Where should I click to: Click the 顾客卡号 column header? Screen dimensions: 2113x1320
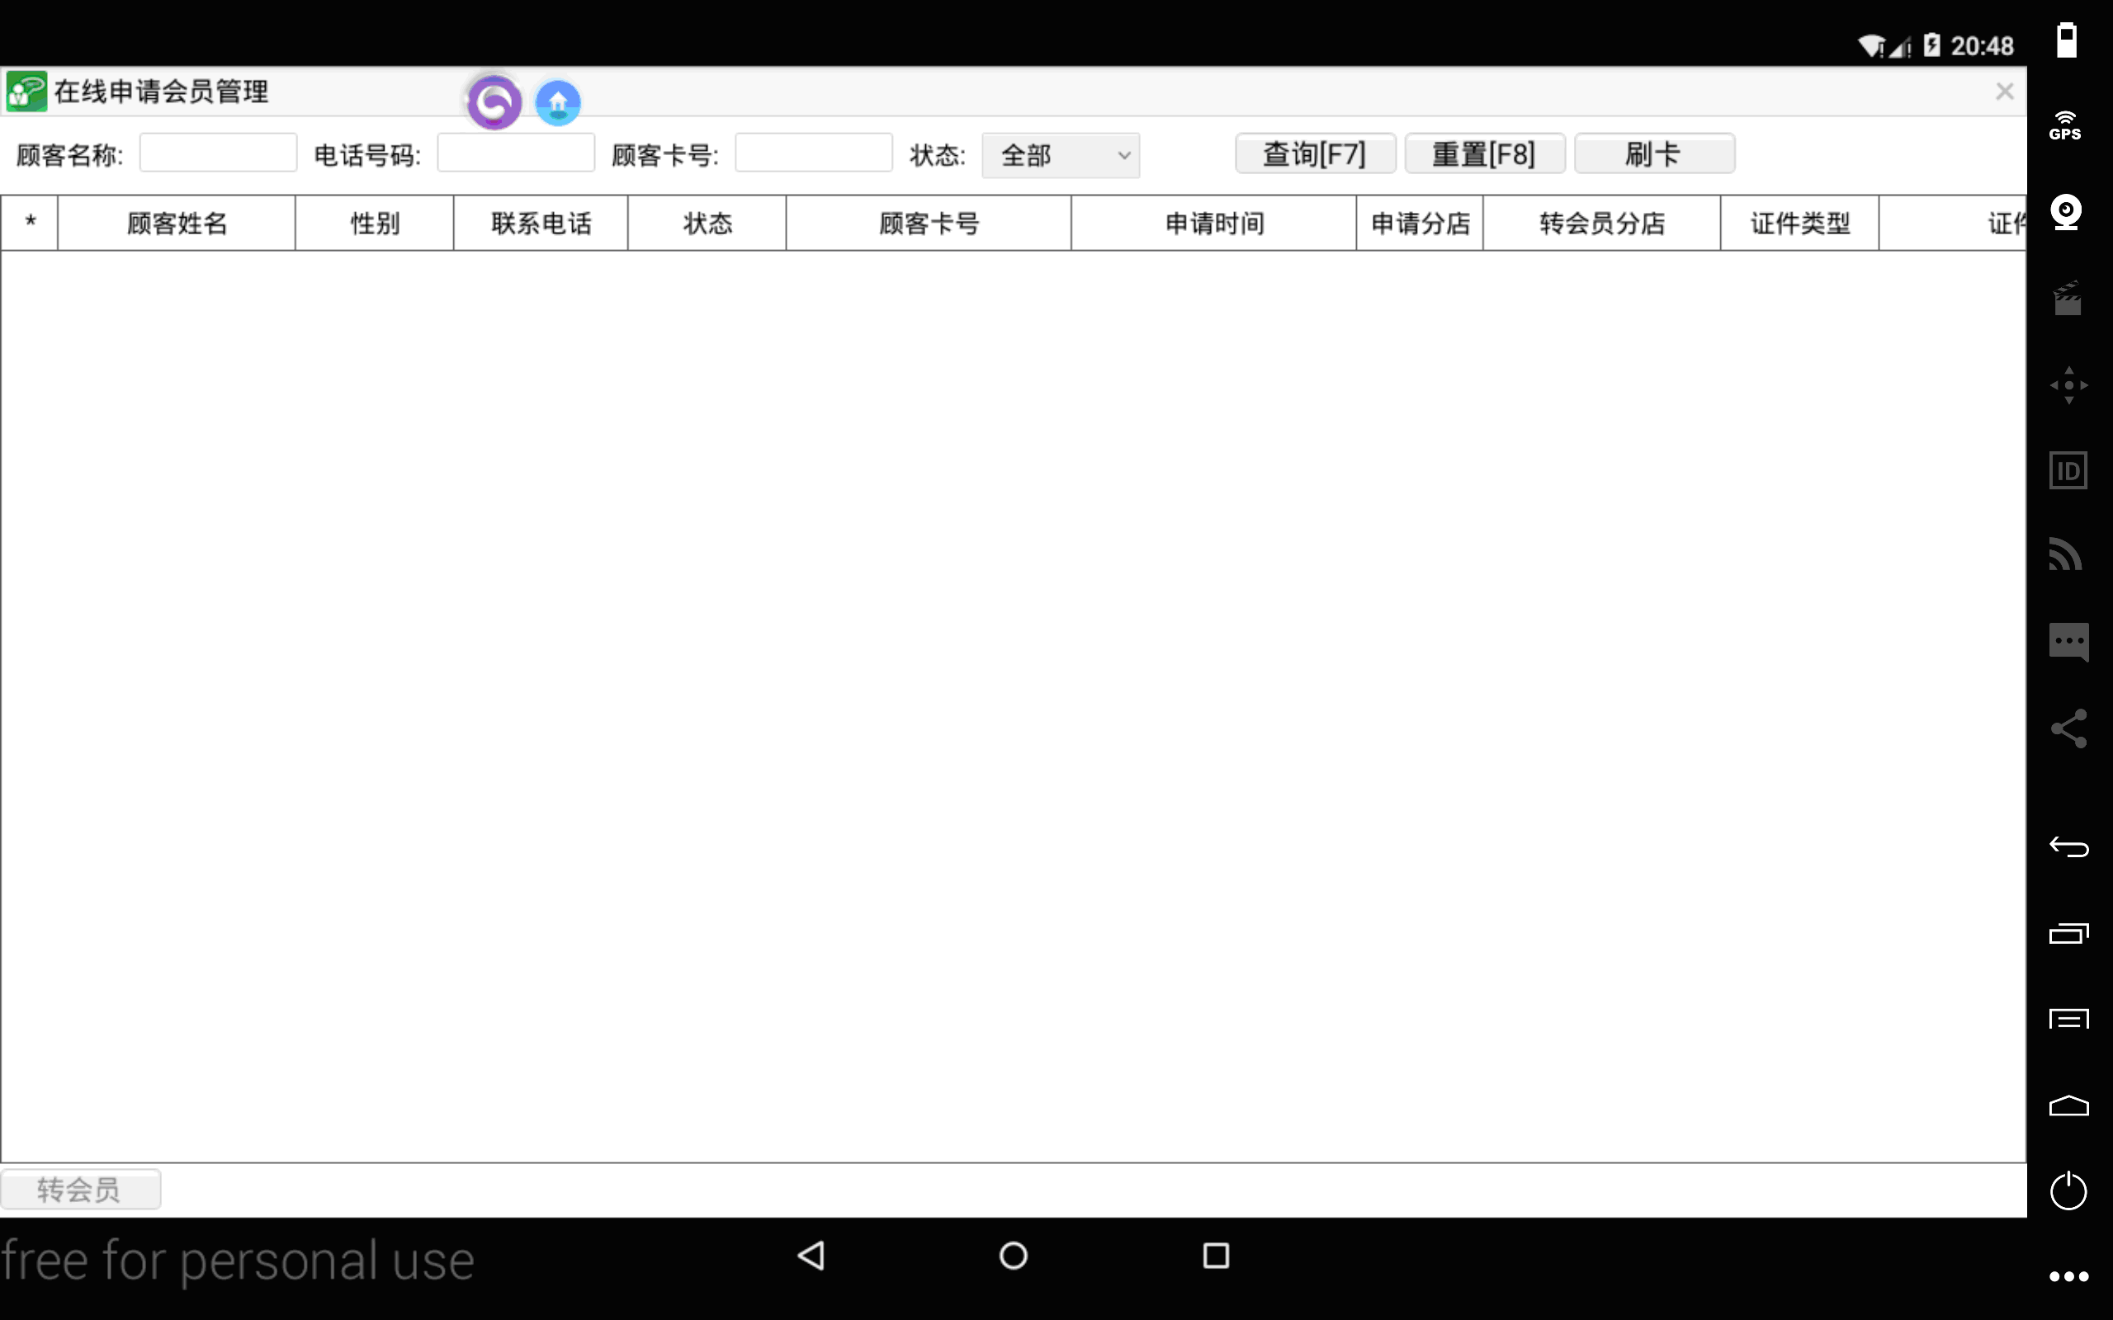tap(928, 224)
